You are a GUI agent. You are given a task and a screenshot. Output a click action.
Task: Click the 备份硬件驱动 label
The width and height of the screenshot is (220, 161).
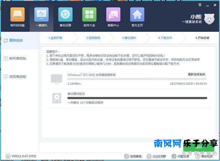(x=76, y=94)
